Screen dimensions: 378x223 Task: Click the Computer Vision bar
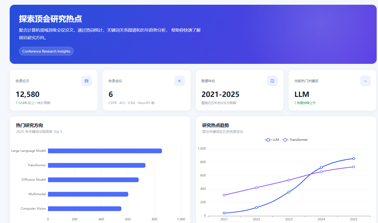pyautogui.click(x=85, y=209)
